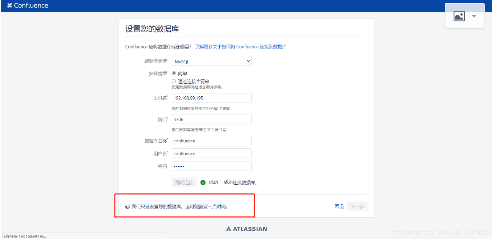Click browser status text 正在等待 192.168.99.195
This screenshot has height=239, width=493.
coord(24,236)
